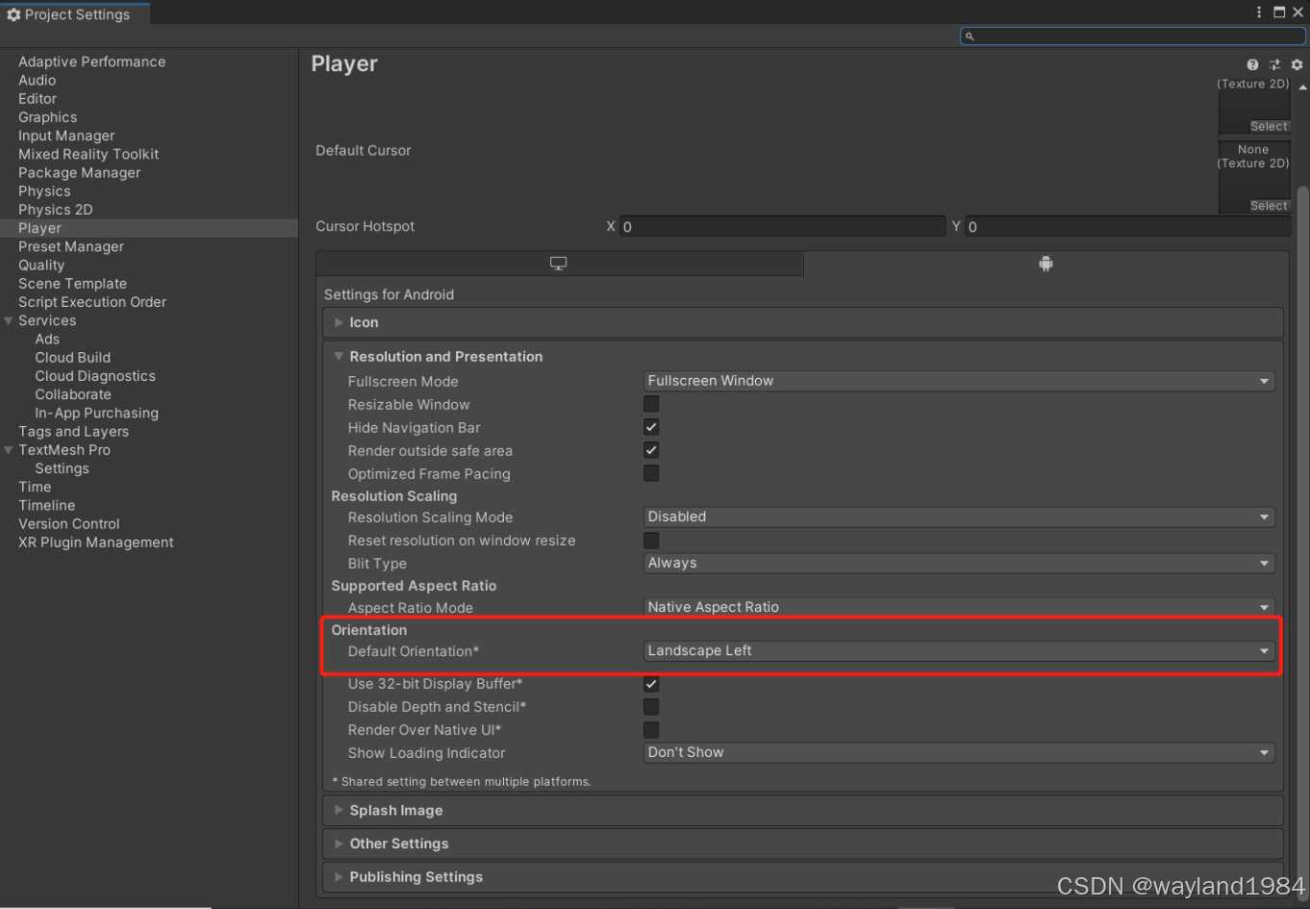Open the Quality settings category

pos(41,265)
